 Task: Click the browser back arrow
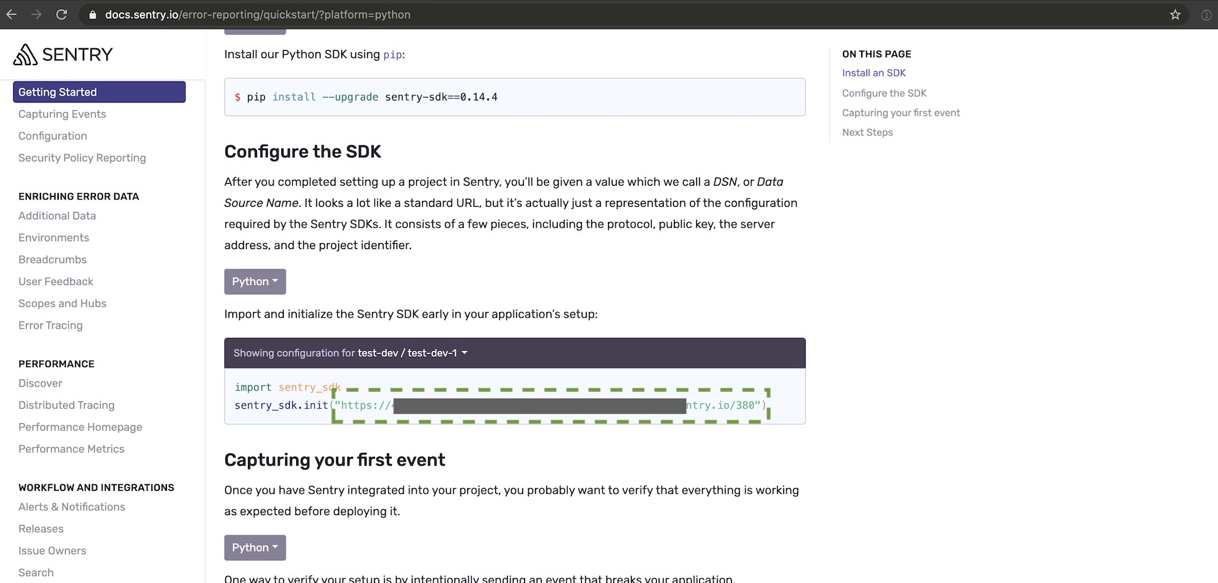coord(12,14)
